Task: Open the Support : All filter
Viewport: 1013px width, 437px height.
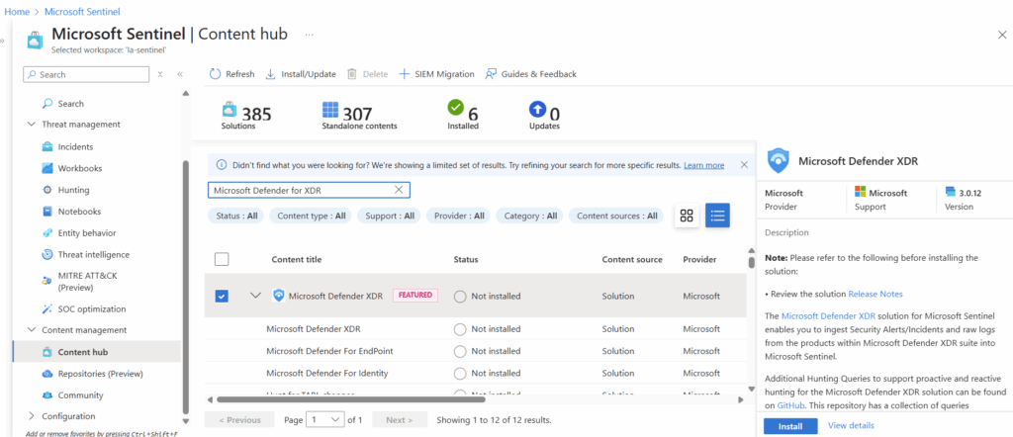Action: 390,216
